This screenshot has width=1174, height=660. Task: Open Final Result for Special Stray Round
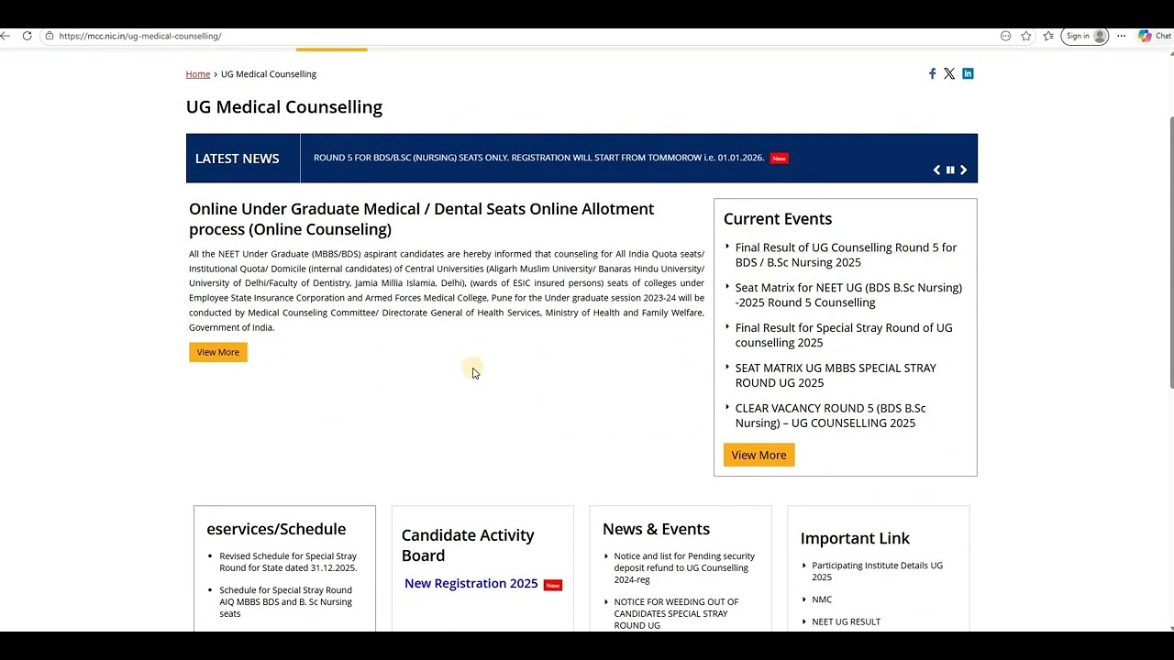(844, 335)
